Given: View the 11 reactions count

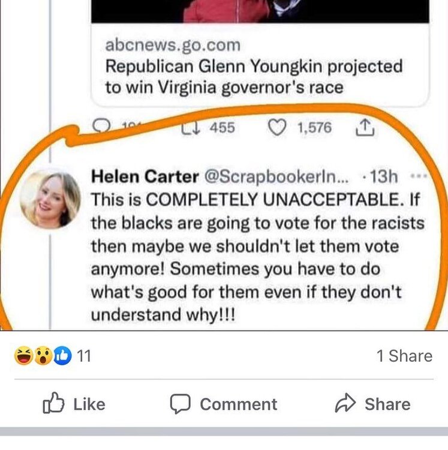Looking at the screenshot, I should pyautogui.click(x=84, y=356).
